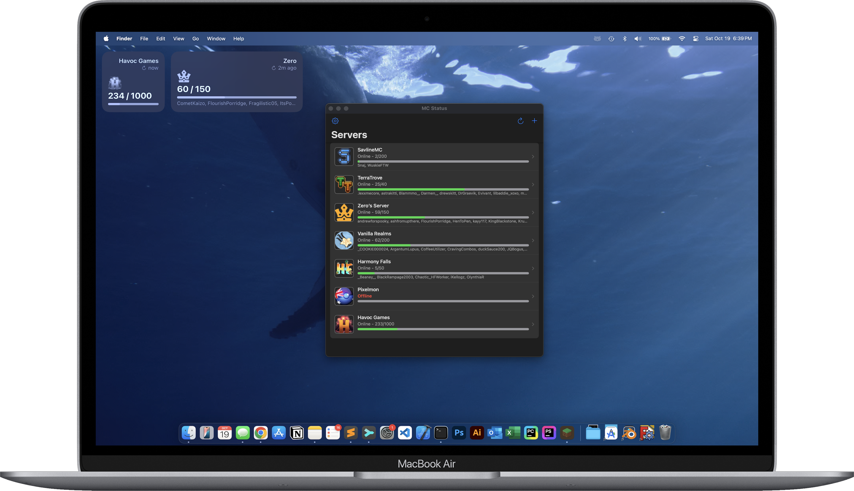Expand Vanilla Realms row chevron
The height and width of the screenshot is (491, 854).
point(533,240)
